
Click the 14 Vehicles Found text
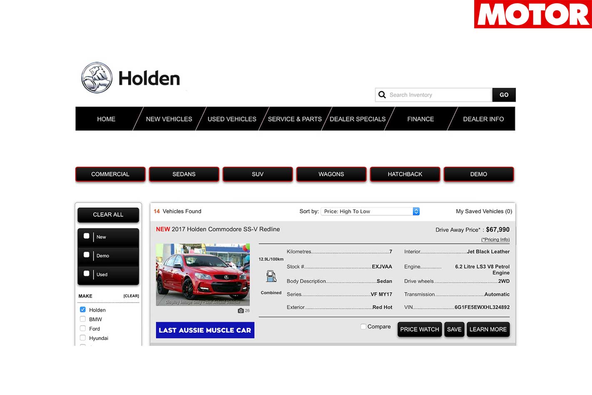coord(177,211)
